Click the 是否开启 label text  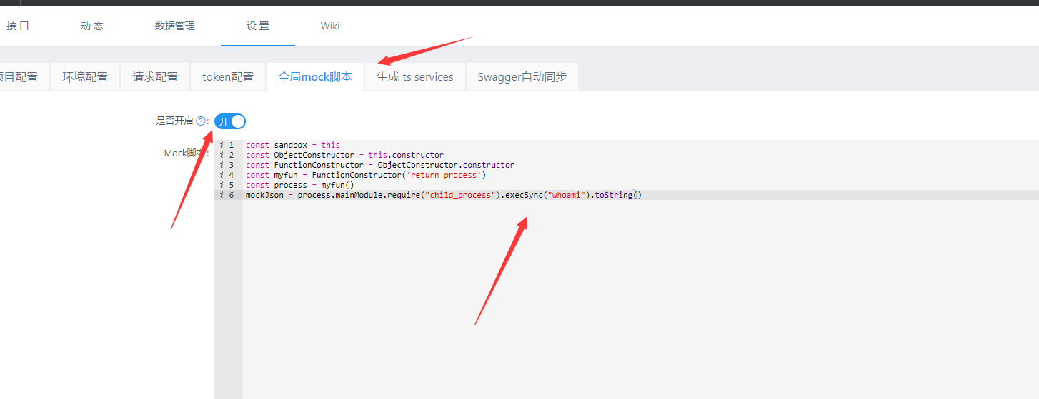[x=174, y=121]
